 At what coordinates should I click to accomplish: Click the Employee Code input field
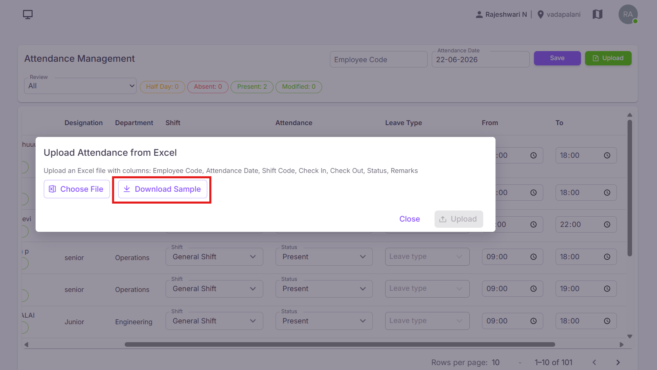[x=379, y=59]
